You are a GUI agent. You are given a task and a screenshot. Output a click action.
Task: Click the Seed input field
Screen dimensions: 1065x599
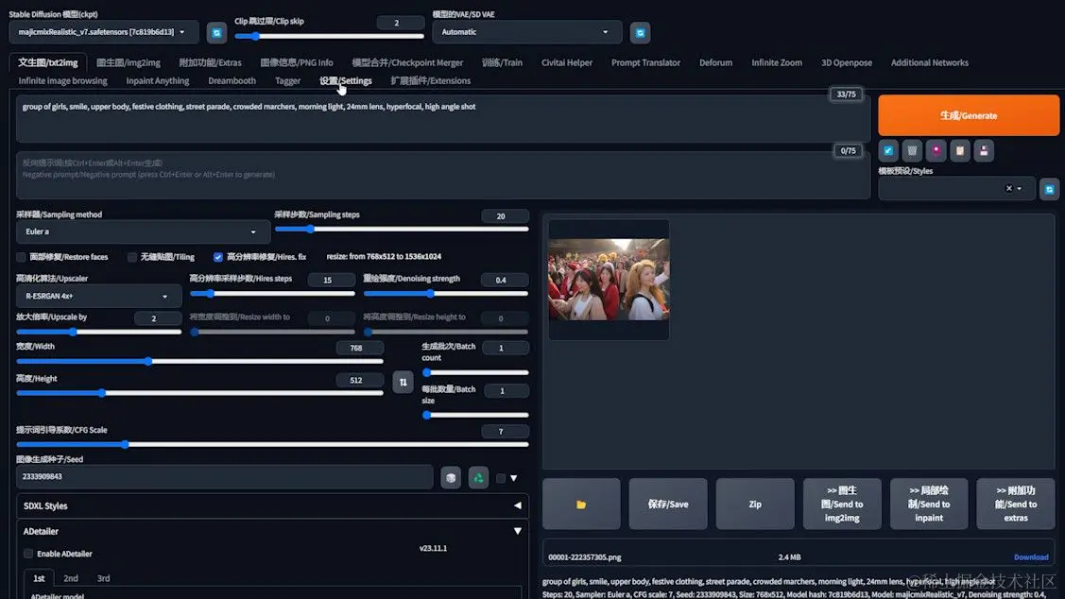224,477
